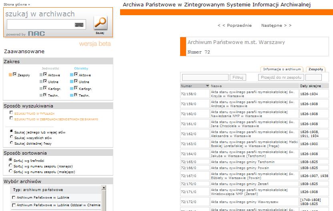
Task: Toggle Jednostki Aktowe checkbox
Action: pyautogui.click(x=45, y=74)
